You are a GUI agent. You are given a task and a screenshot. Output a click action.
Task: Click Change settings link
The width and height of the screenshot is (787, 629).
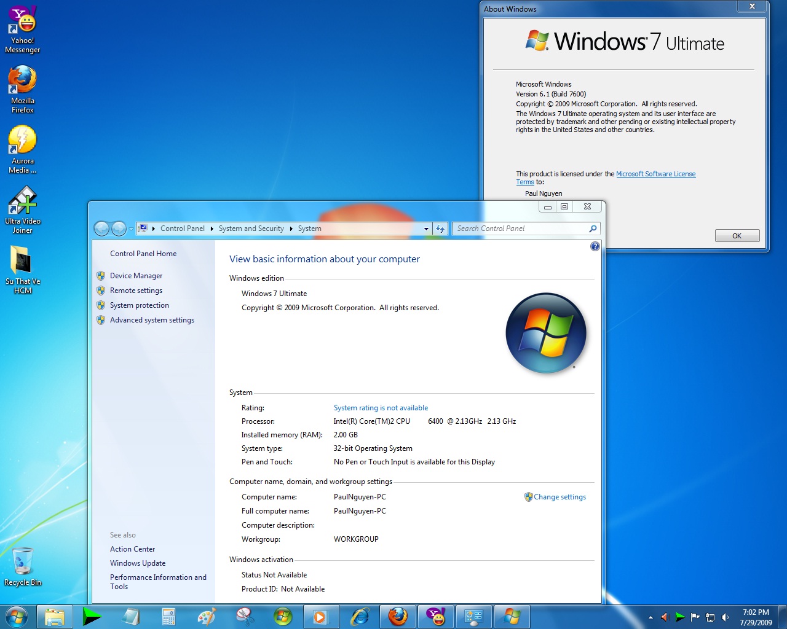(560, 497)
